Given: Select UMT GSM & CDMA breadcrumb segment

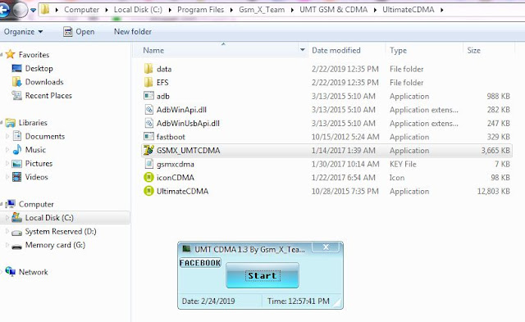Looking at the screenshot, I should pos(334,10).
